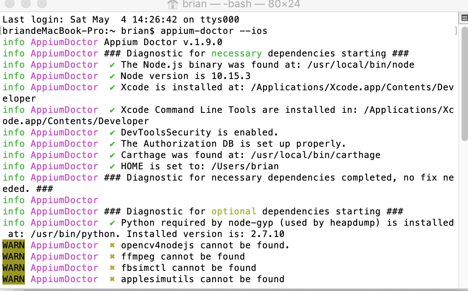The image size is (468, 291).
Task: Click the yellow X beside the applesimutils warning
Action: click(112, 279)
